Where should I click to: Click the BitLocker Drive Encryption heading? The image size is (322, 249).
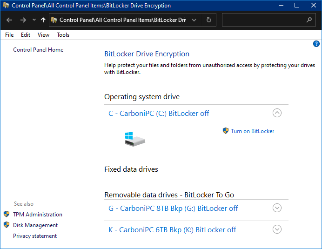[x=147, y=54]
